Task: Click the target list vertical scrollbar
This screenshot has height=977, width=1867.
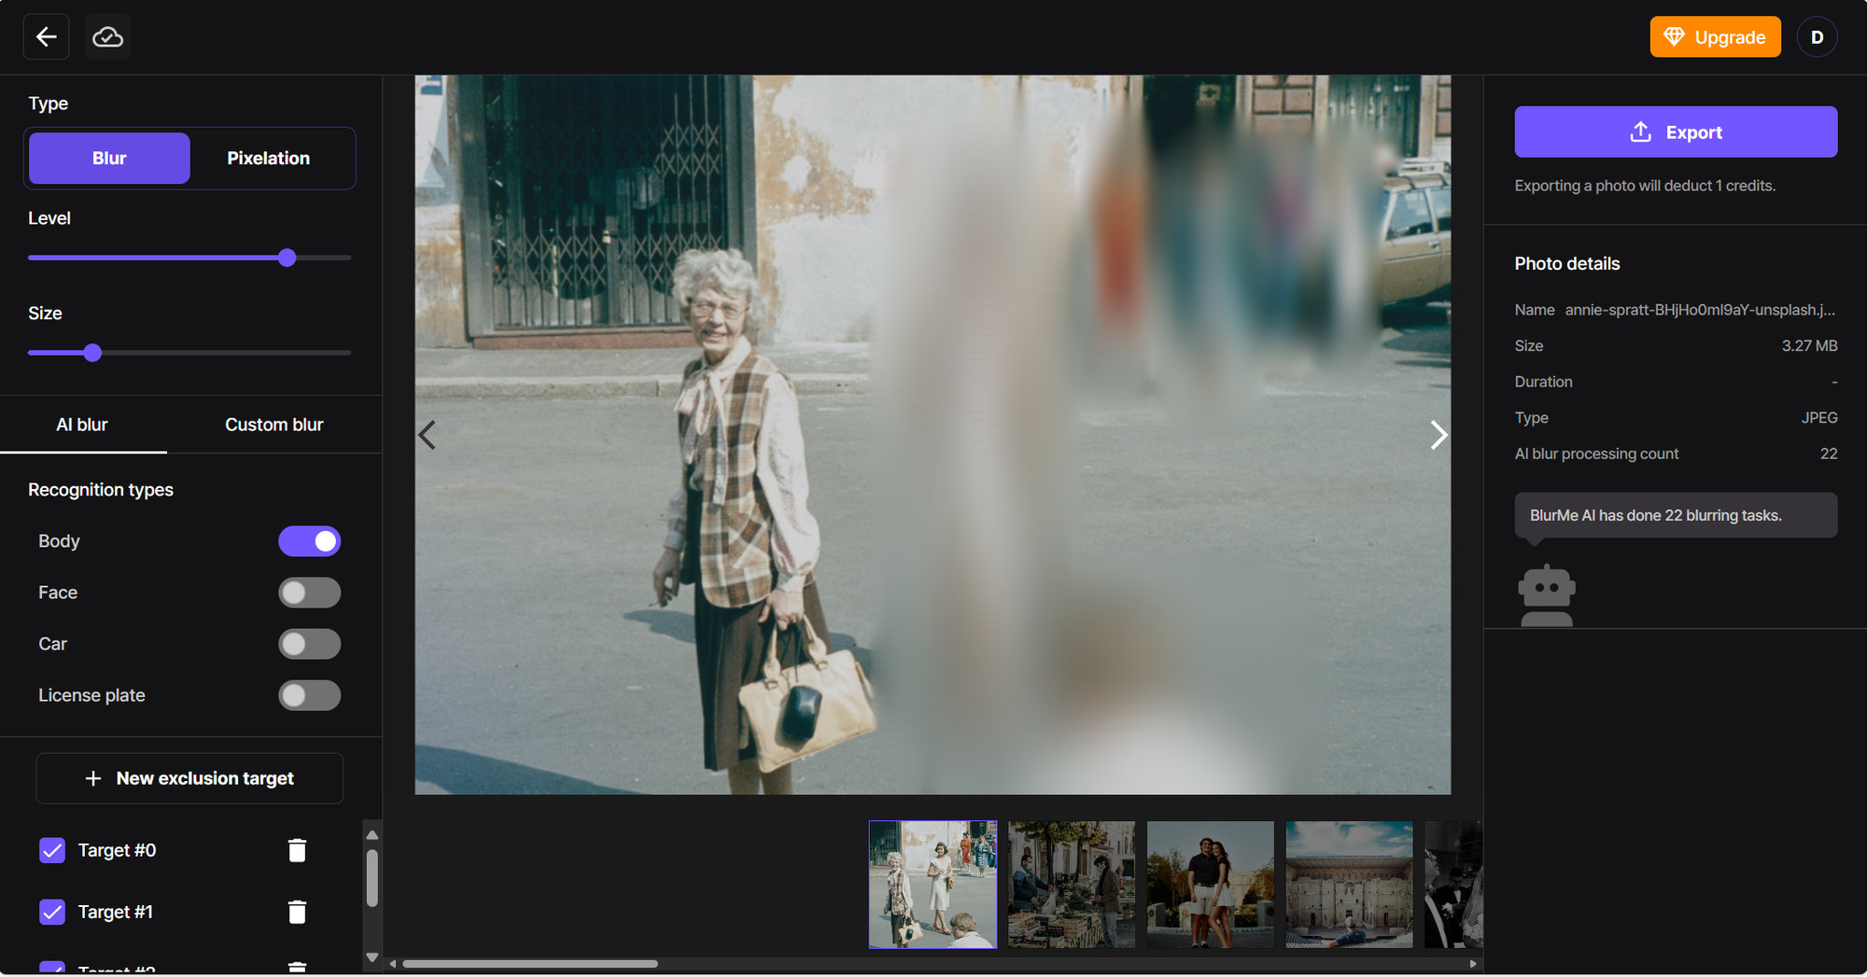Action: [x=372, y=877]
